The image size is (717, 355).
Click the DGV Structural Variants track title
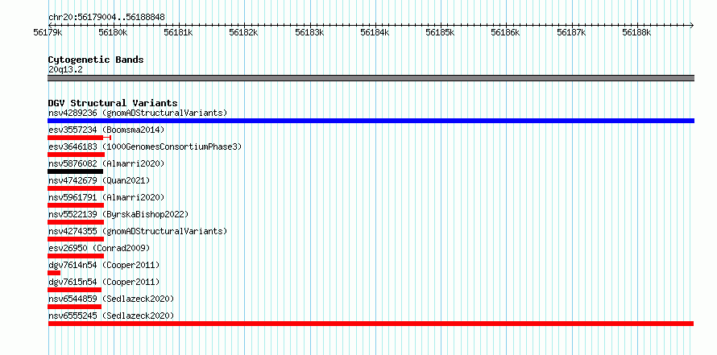click(113, 103)
